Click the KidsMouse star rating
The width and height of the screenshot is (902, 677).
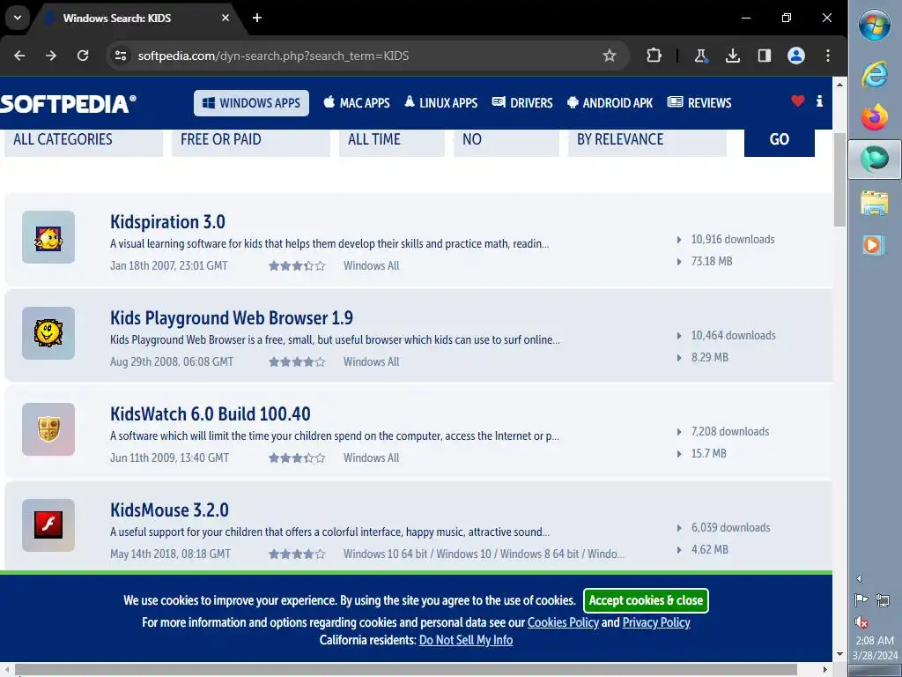point(297,554)
